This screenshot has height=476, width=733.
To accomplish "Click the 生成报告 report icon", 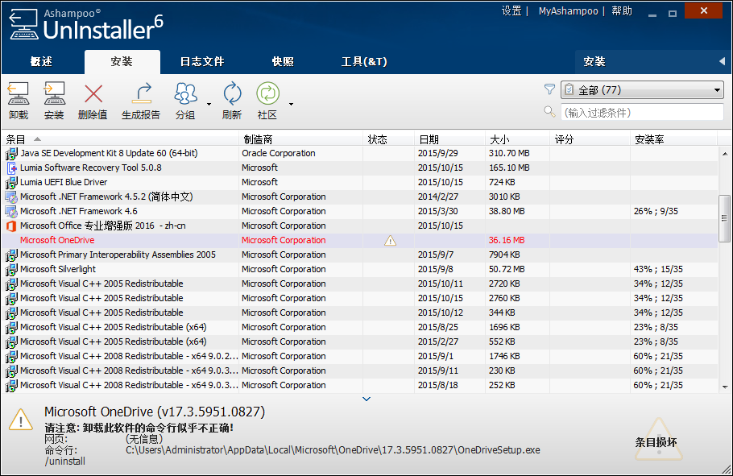I will [141, 95].
